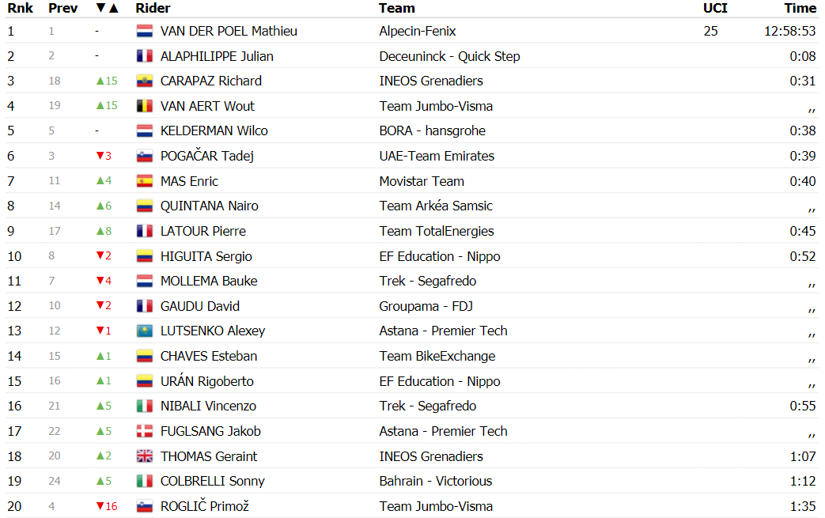The height and width of the screenshot is (518, 825).
Task: Sort table by Rnk column header
Action: pos(20,9)
